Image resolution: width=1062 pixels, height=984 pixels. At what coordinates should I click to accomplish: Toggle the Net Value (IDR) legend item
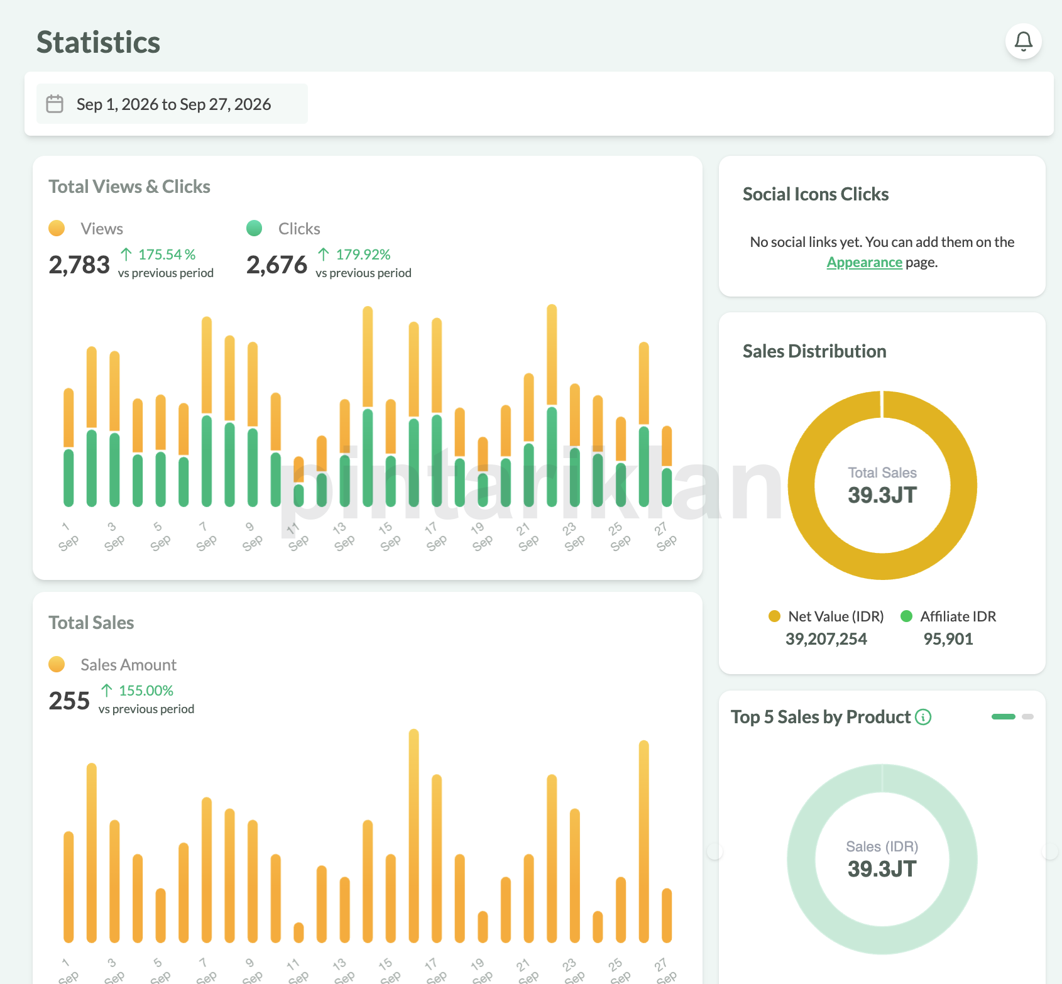tap(826, 616)
